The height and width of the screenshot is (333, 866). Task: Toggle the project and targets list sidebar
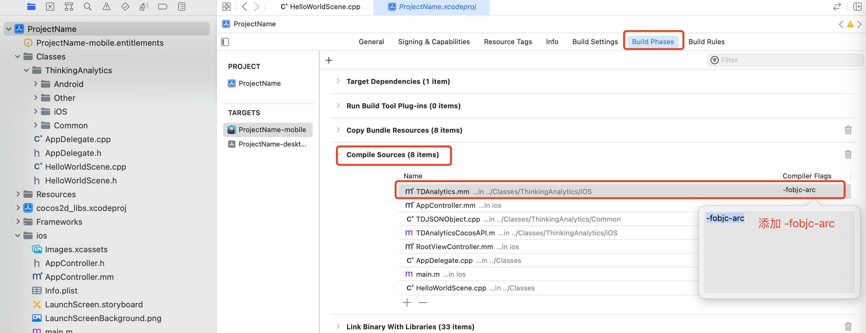click(225, 42)
